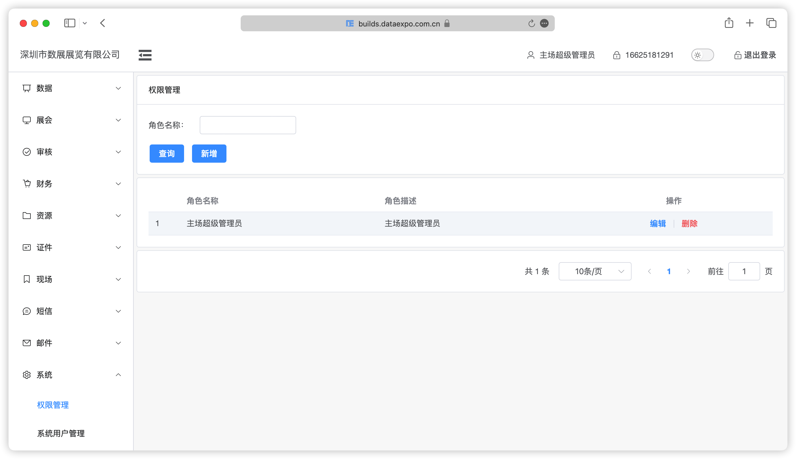Expand the 展会 menu chevron
The image size is (796, 459).
118,120
